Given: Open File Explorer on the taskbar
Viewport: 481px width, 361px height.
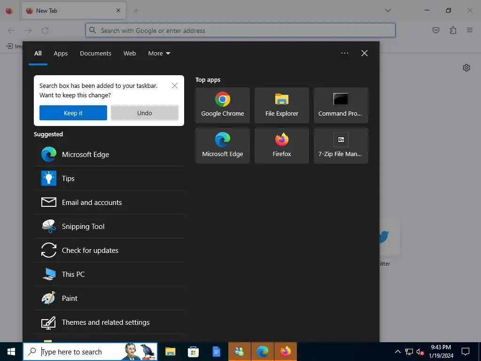Looking at the screenshot, I should coord(170,352).
